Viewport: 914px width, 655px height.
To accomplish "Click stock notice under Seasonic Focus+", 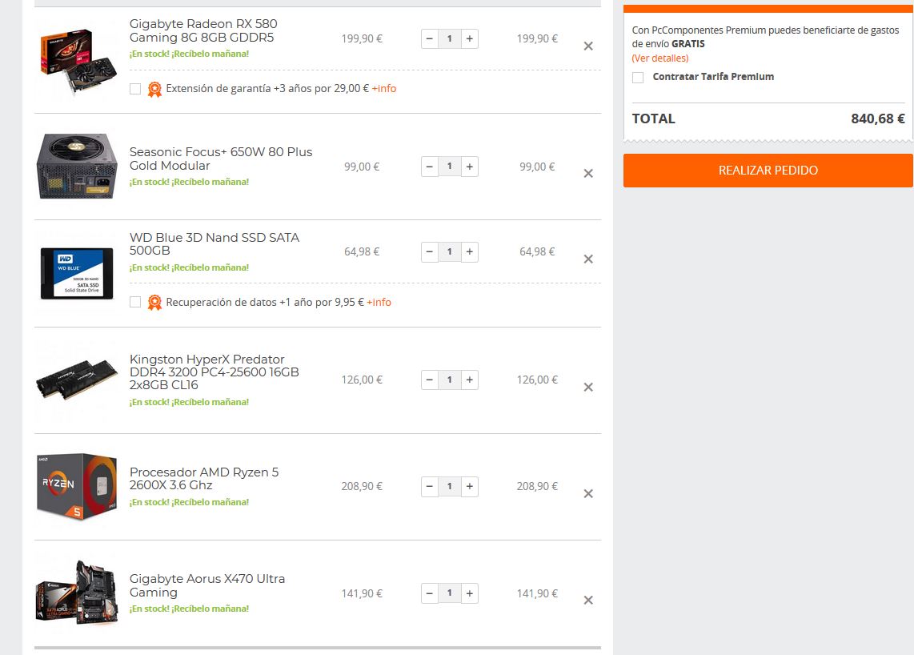I will coord(189,182).
